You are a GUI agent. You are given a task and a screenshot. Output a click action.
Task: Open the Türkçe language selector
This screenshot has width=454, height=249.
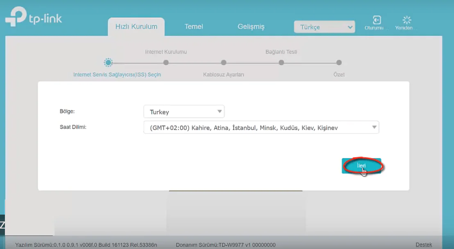coord(324,27)
